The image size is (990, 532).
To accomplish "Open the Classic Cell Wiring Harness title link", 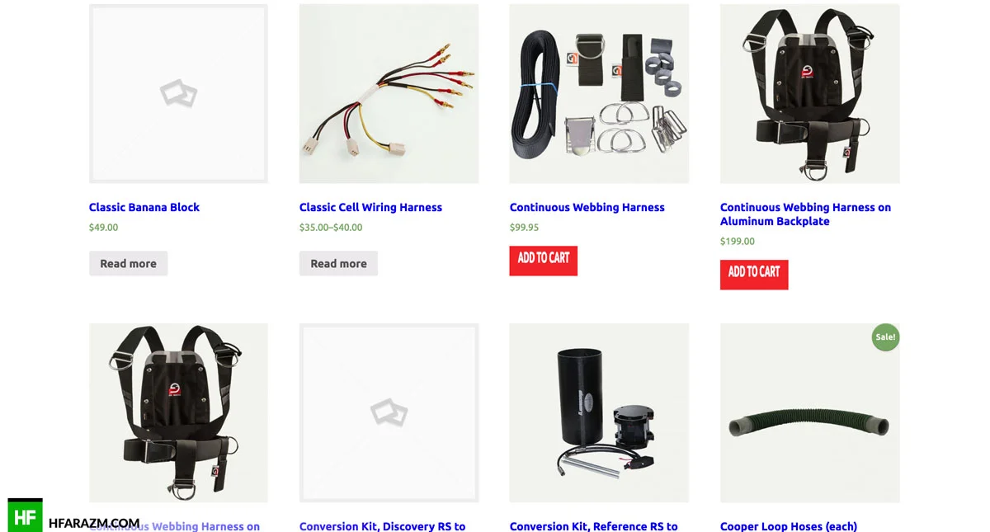I will tap(370, 207).
